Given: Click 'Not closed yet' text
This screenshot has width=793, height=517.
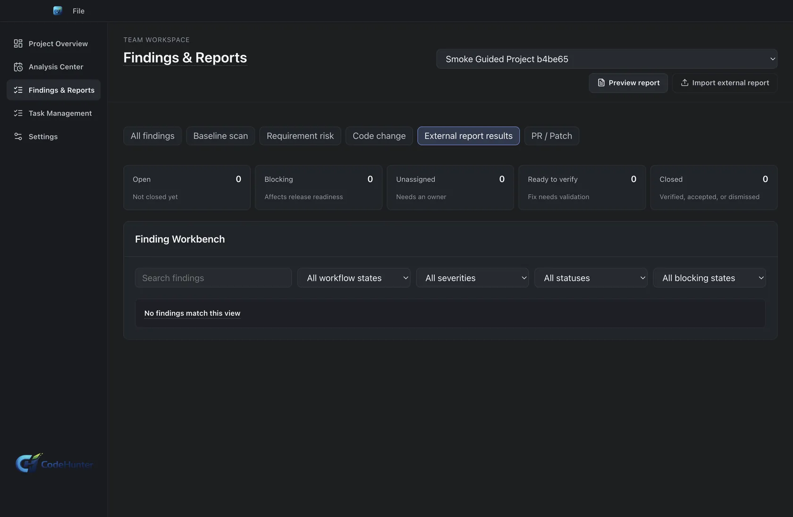Looking at the screenshot, I should [155, 197].
